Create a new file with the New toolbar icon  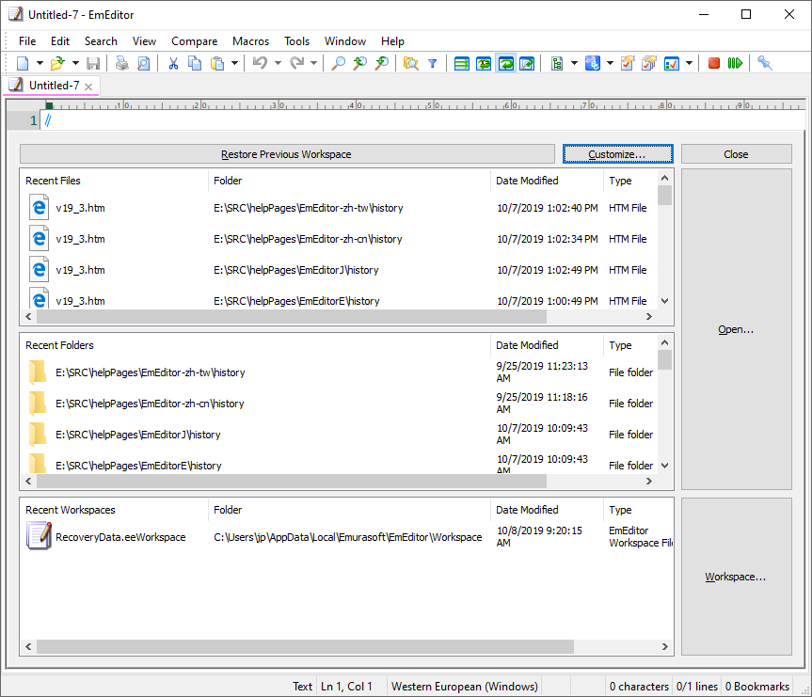tap(23, 63)
